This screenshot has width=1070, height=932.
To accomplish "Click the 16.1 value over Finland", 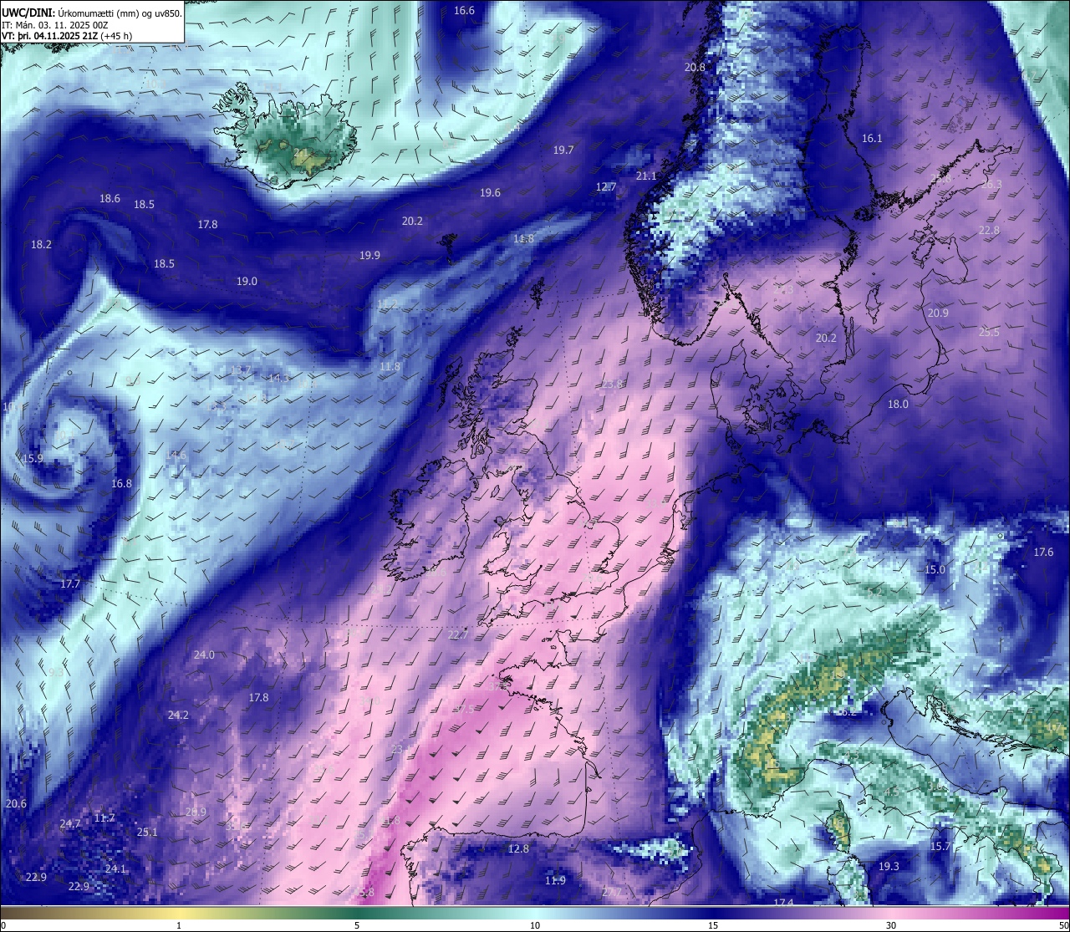I will coord(872,138).
